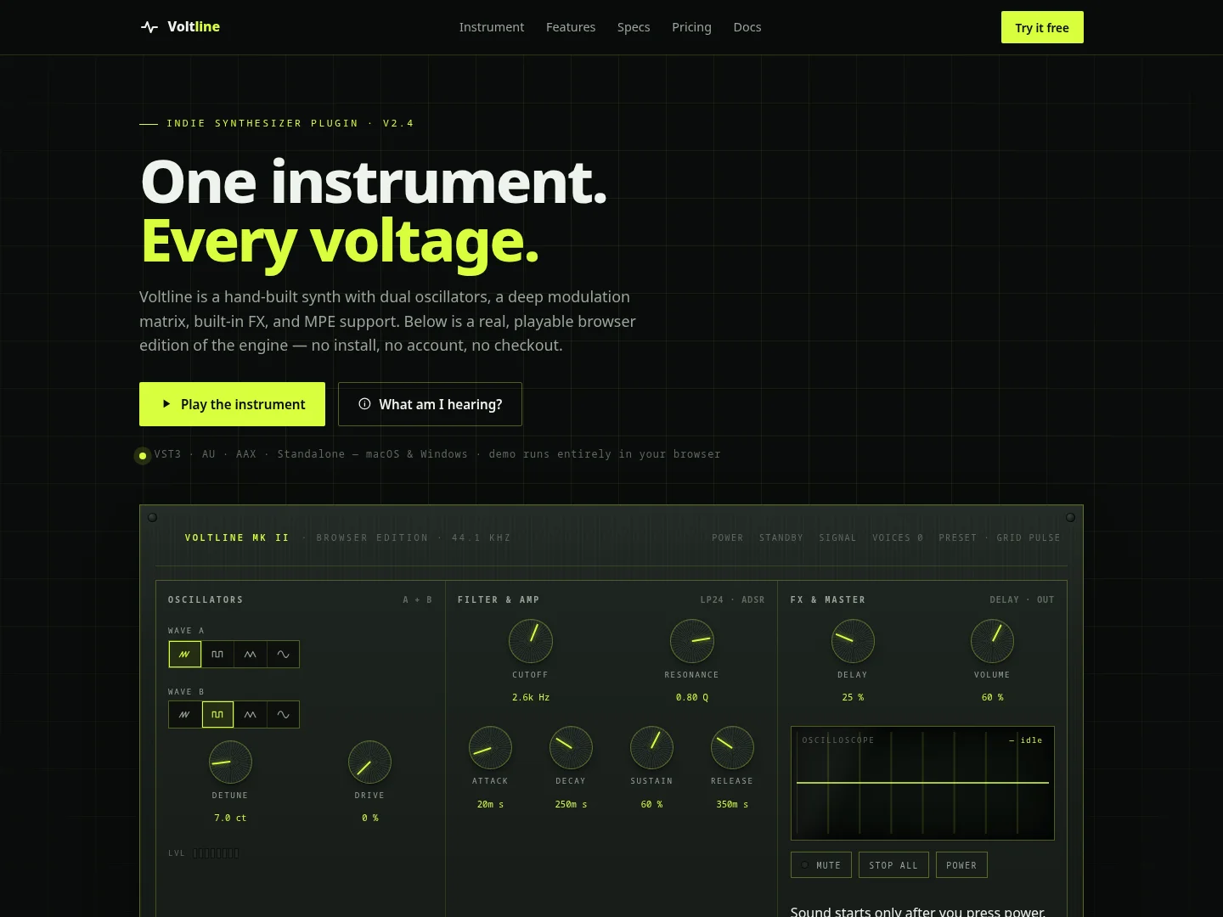Click the Try it free button

[x=1042, y=27]
